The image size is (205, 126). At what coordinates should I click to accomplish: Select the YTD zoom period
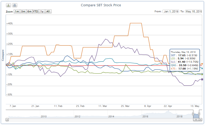(35, 12)
